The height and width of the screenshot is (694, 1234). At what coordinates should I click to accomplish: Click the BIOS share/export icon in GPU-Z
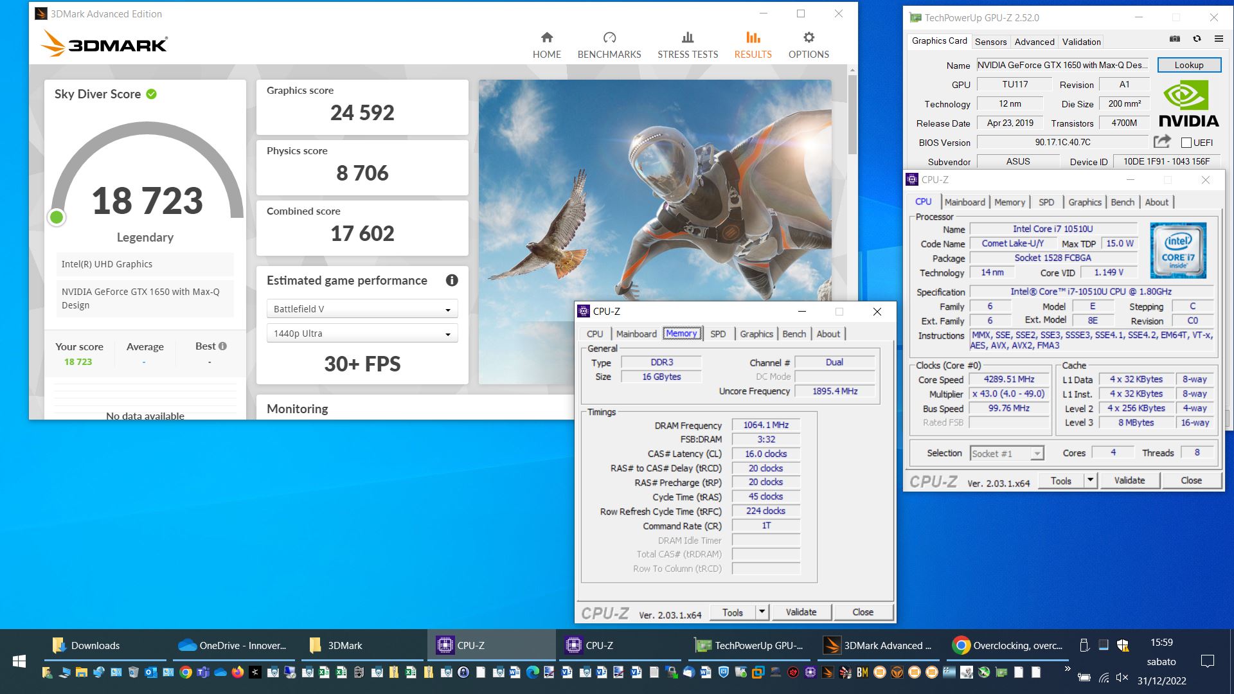tap(1162, 142)
